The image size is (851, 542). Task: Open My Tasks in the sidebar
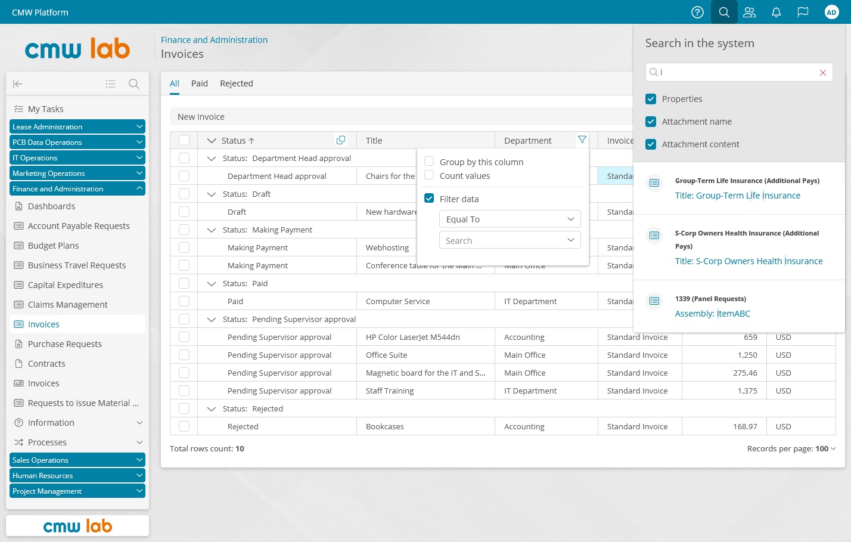(x=77, y=109)
